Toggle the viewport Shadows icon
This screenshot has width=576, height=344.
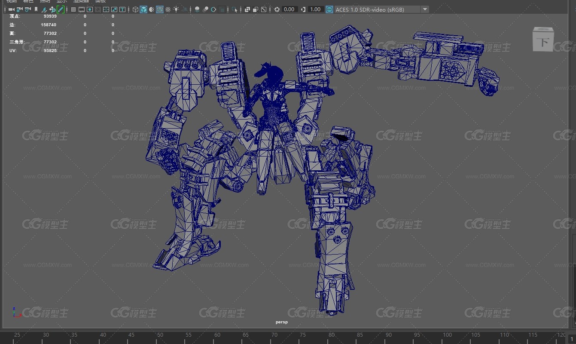coord(185,9)
